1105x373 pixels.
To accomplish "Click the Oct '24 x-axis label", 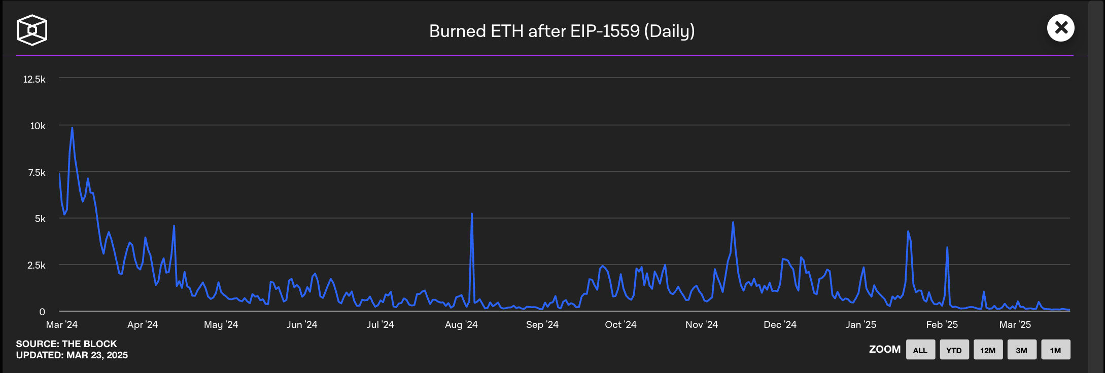I will click(620, 324).
